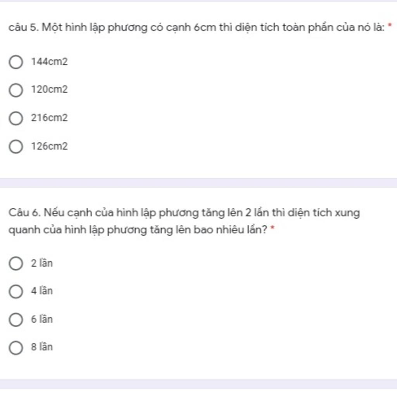
Task: Click the required asterisk on Câu 6
Action: coord(272,228)
